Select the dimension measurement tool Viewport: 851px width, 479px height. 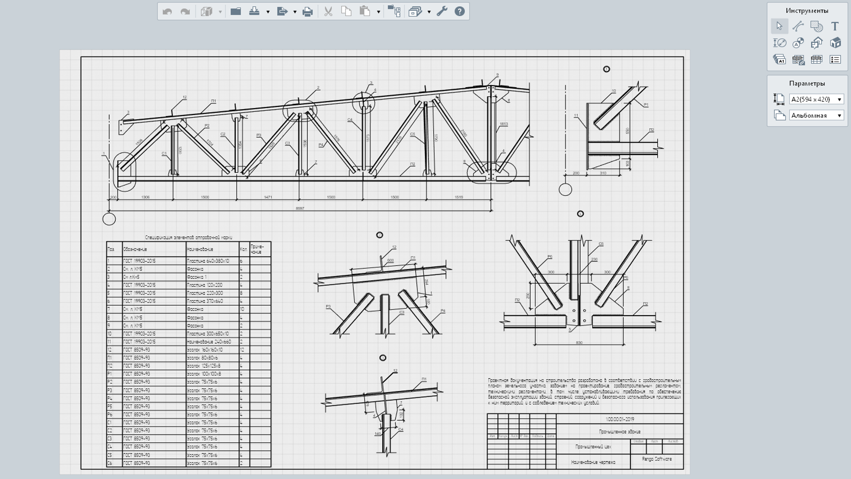click(x=779, y=43)
